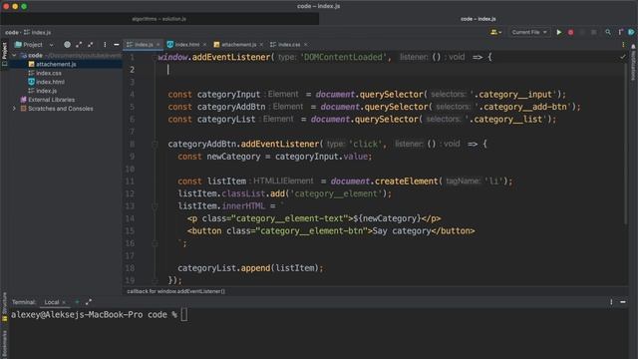Select External Libraries in the Project tree
This screenshot has width=638, height=359.
click(x=51, y=100)
